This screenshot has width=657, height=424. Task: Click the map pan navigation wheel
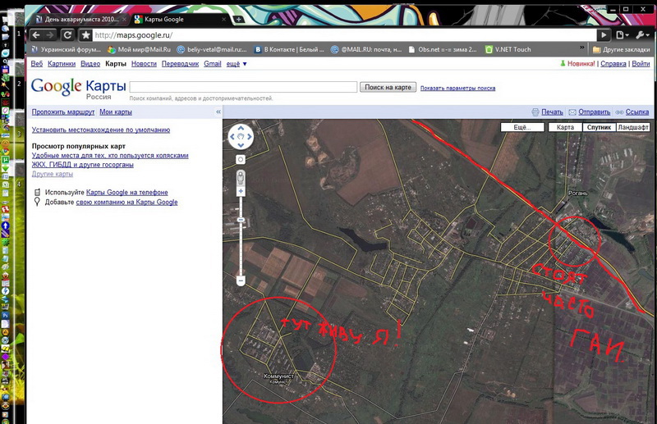241,136
